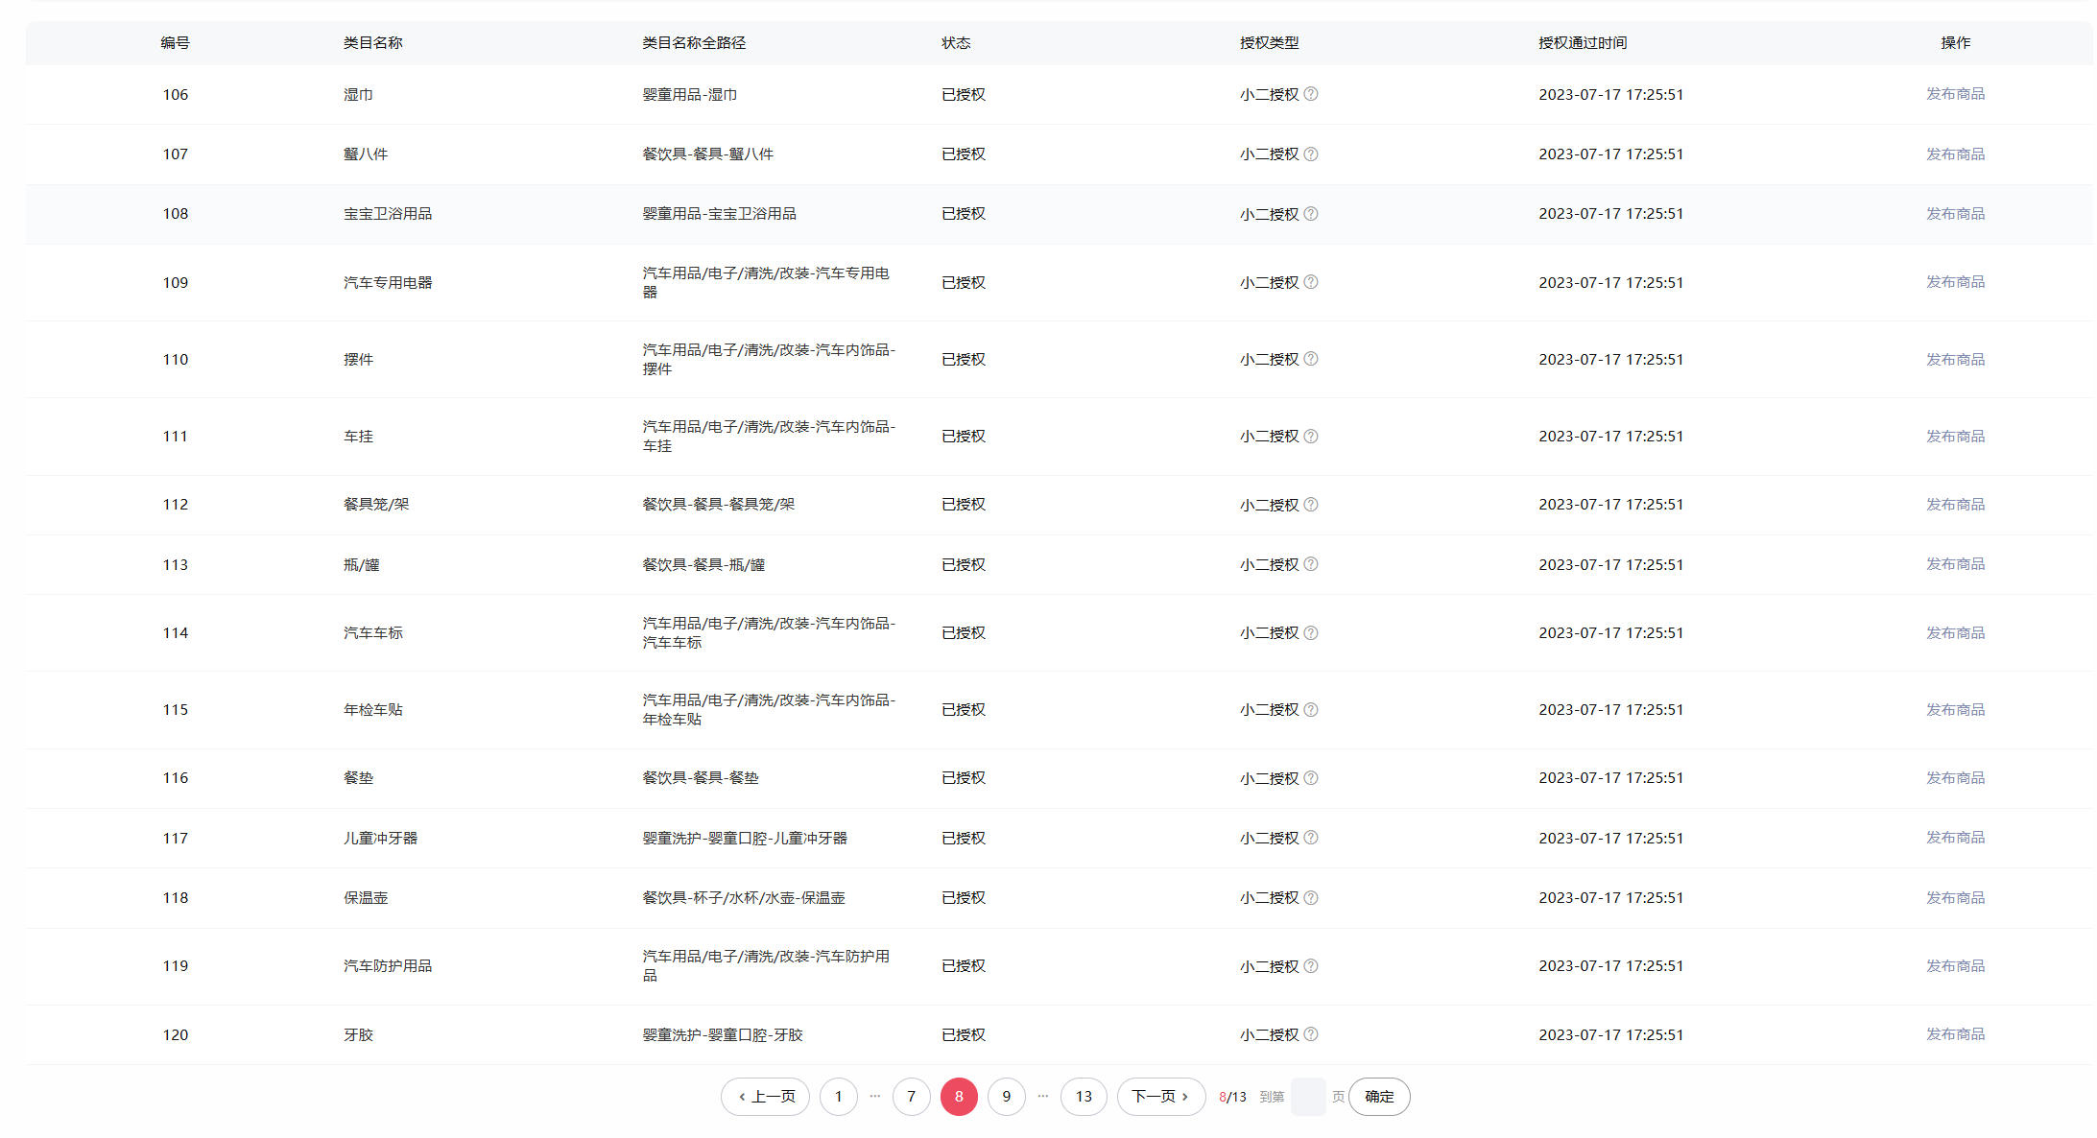Click help icon in row 120 authorization column

click(1311, 1034)
